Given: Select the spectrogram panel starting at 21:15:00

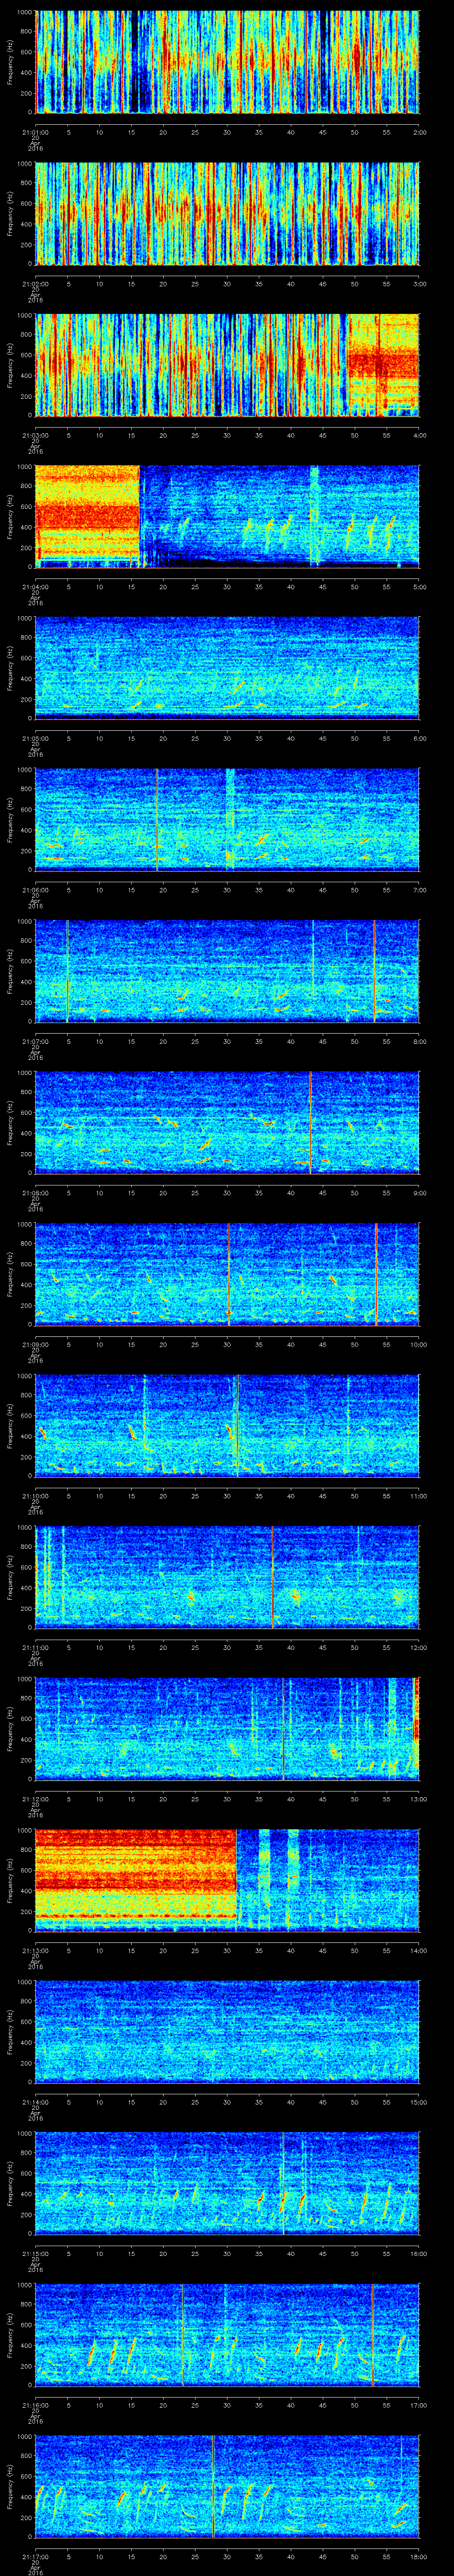Looking at the screenshot, I should (227, 2183).
